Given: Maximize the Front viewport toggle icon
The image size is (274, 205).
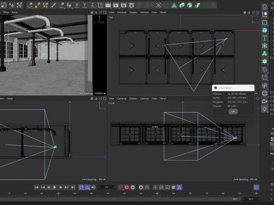Looking at the screenshot, I should (x=257, y=99).
